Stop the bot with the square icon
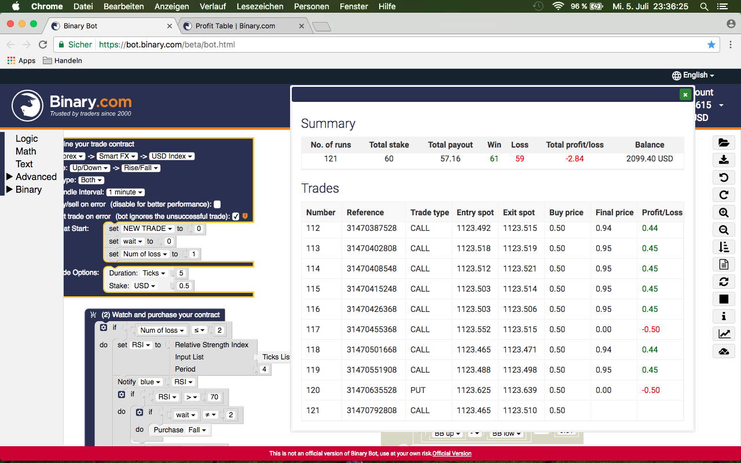This screenshot has width=741, height=463. [x=724, y=299]
